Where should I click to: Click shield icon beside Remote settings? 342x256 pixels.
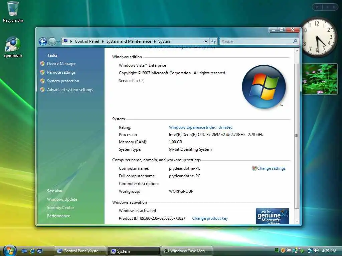point(42,72)
